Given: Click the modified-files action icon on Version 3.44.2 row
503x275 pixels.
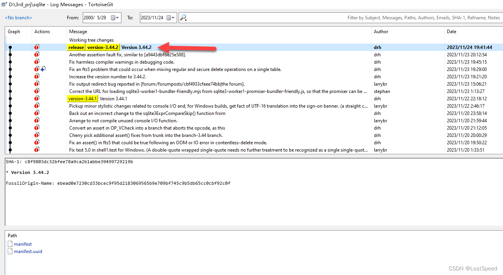Looking at the screenshot, I should coord(37,47).
